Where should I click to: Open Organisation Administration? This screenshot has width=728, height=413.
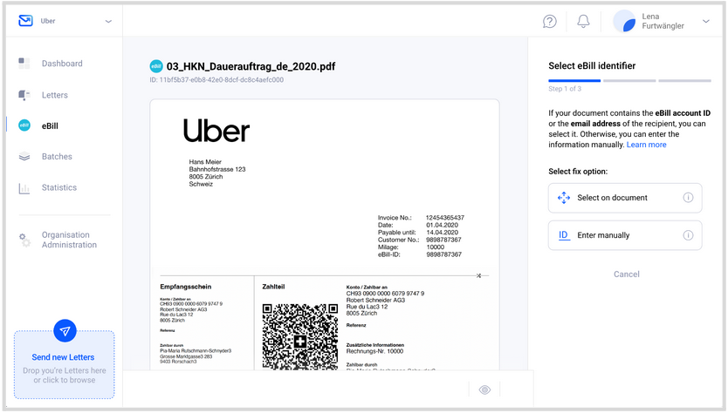tap(69, 240)
